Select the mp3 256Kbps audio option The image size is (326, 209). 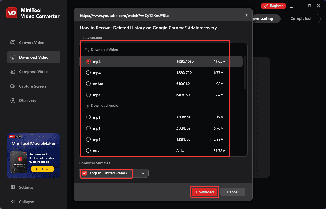(x=88, y=128)
